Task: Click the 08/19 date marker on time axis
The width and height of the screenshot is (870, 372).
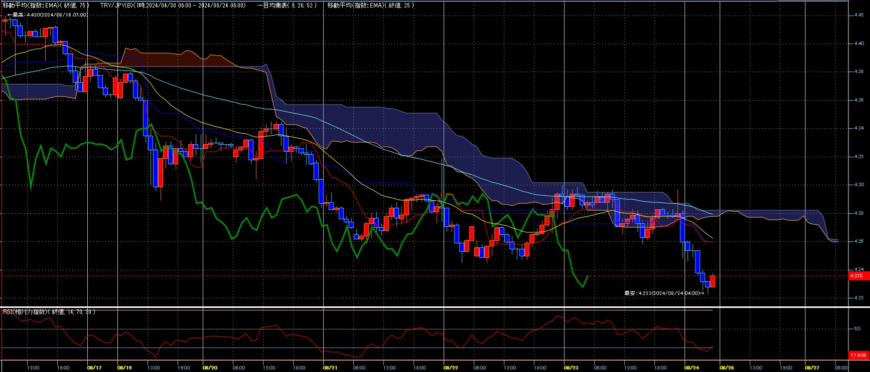Action: tap(124, 367)
